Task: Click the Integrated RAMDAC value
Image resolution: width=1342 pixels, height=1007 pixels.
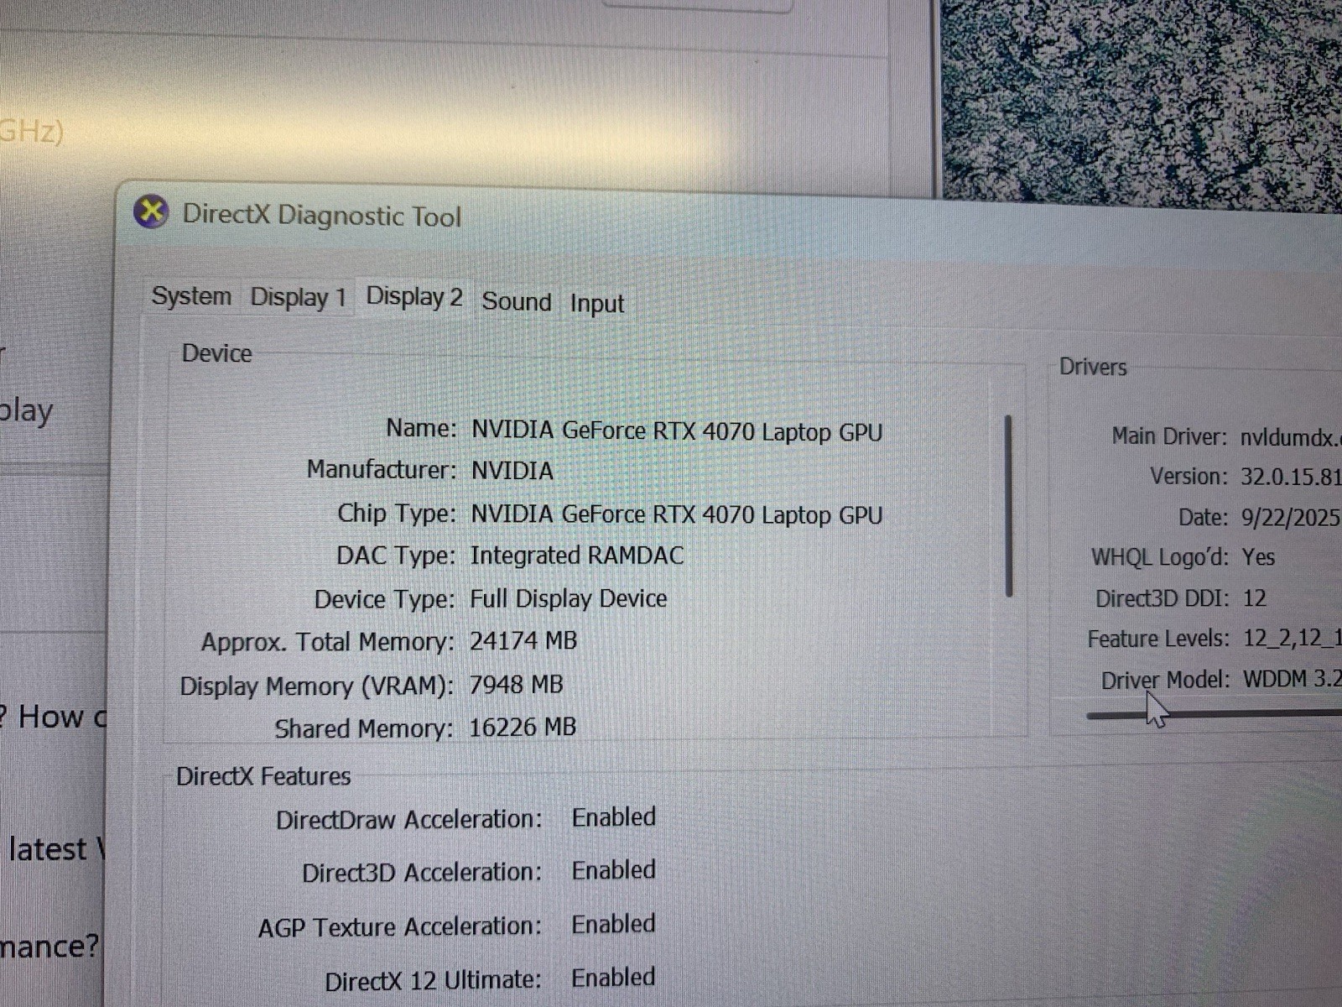Action: pyautogui.click(x=577, y=556)
